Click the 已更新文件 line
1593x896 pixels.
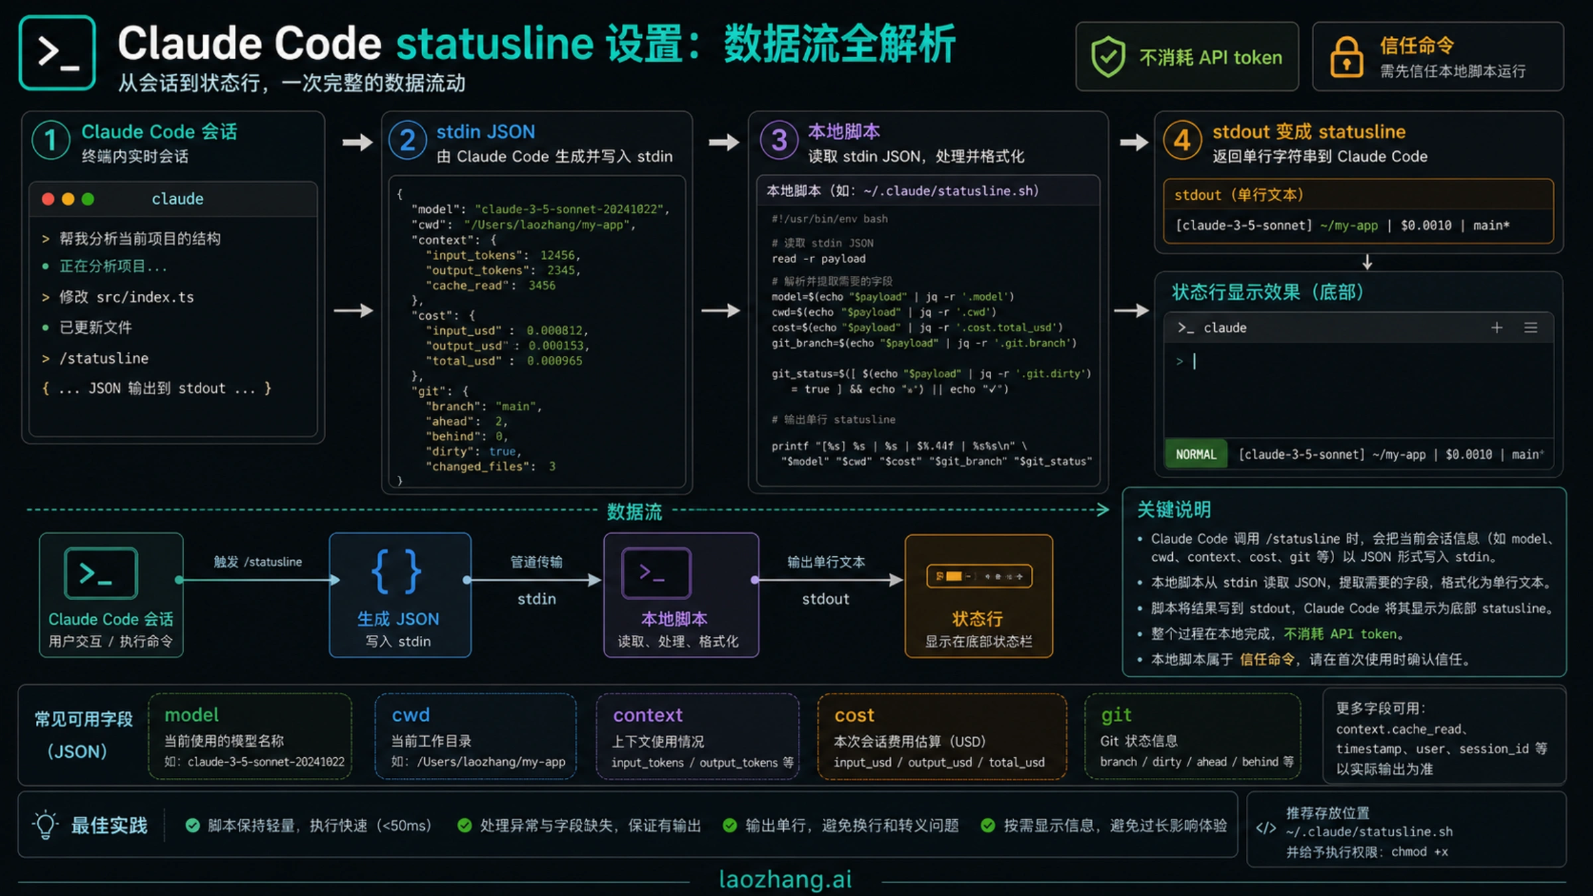tap(87, 327)
